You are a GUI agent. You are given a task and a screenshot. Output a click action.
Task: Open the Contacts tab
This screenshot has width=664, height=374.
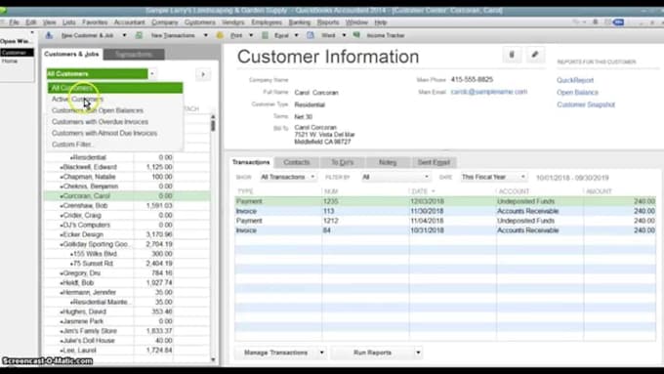pos(297,162)
